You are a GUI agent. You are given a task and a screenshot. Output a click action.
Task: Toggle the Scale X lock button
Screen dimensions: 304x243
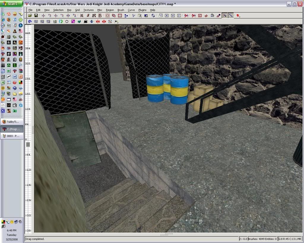coord(167,15)
